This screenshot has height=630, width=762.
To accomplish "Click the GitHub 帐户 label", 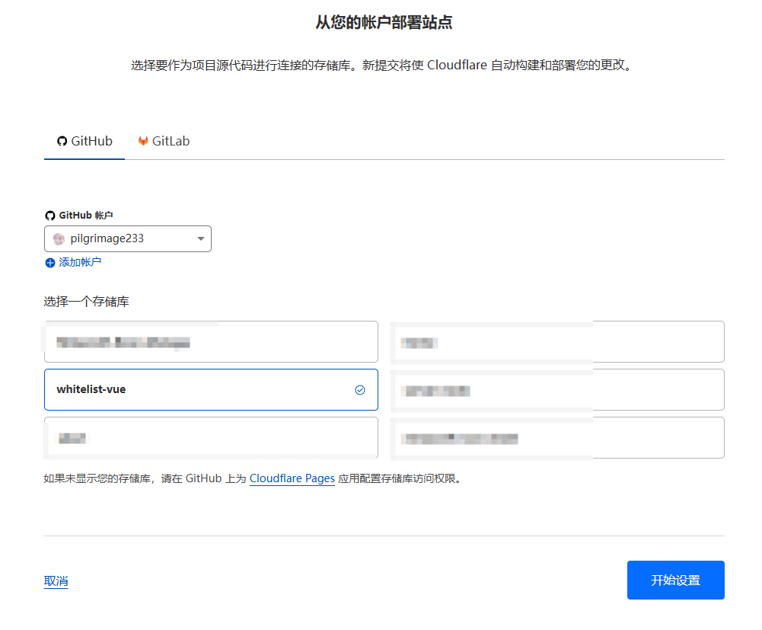I will (79, 216).
